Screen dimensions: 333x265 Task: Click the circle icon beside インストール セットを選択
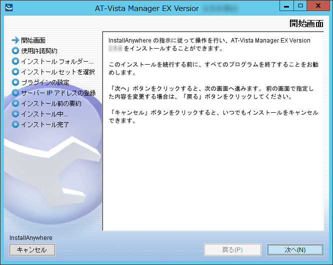pyautogui.click(x=15, y=72)
